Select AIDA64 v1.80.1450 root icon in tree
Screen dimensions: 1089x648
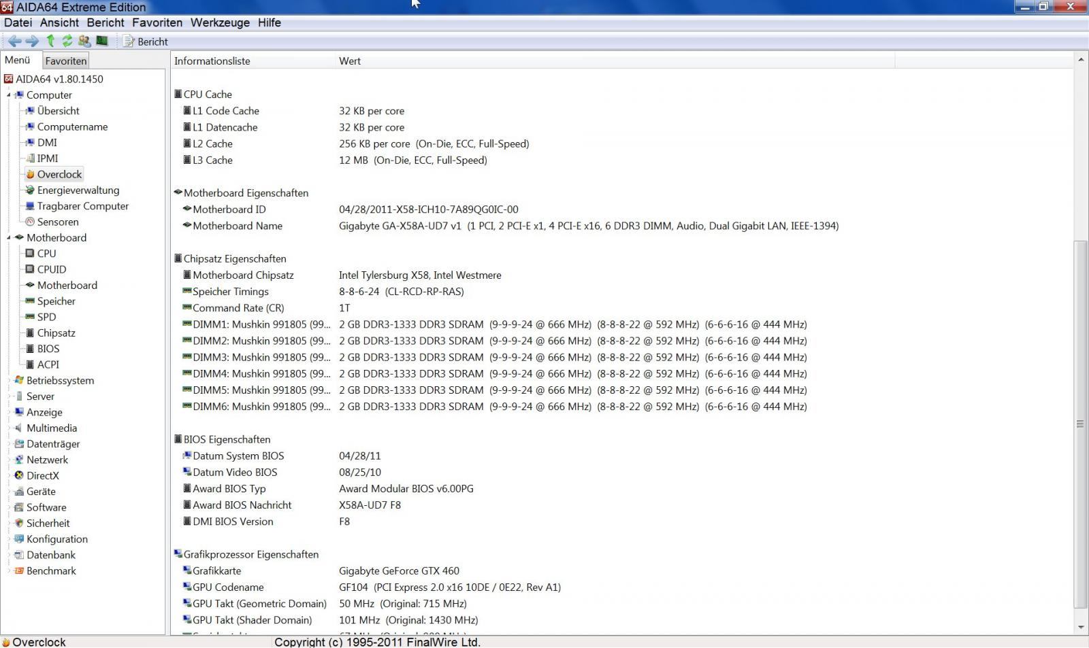pyautogui.click(x=8, y=79)
